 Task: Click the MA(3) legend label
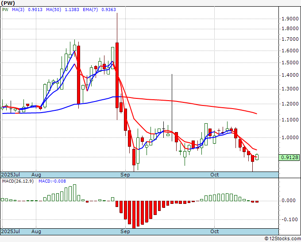click(18, 10)
